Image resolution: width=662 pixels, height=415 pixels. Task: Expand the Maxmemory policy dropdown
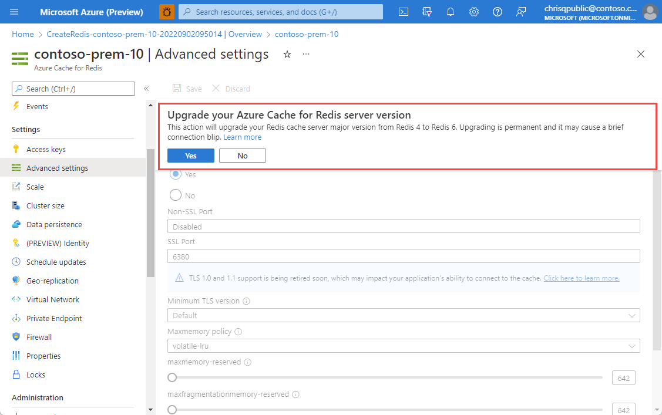tap(404, 346)
